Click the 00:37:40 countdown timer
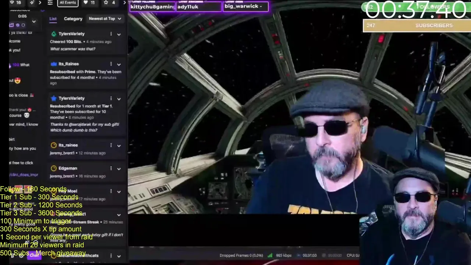The height and width of the screenshot is (265, 471). (416, 10)
